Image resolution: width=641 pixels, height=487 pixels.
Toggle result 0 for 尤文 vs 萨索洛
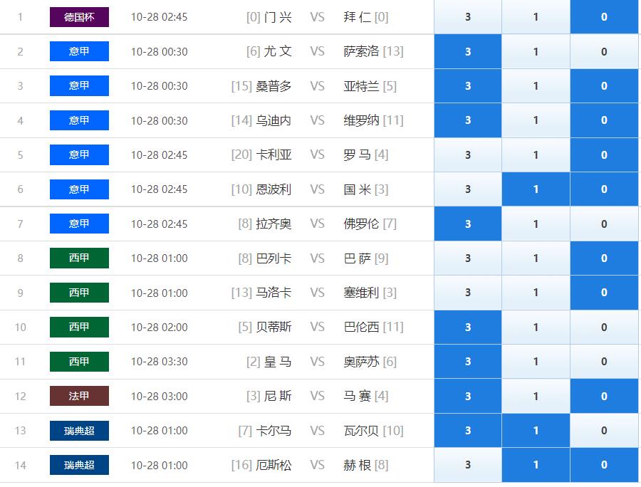coord(604,51)
